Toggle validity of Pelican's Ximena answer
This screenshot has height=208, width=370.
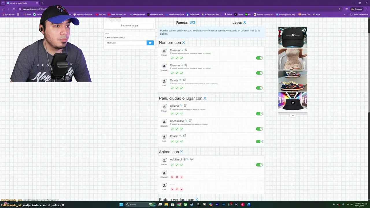[x=259, y=58]
